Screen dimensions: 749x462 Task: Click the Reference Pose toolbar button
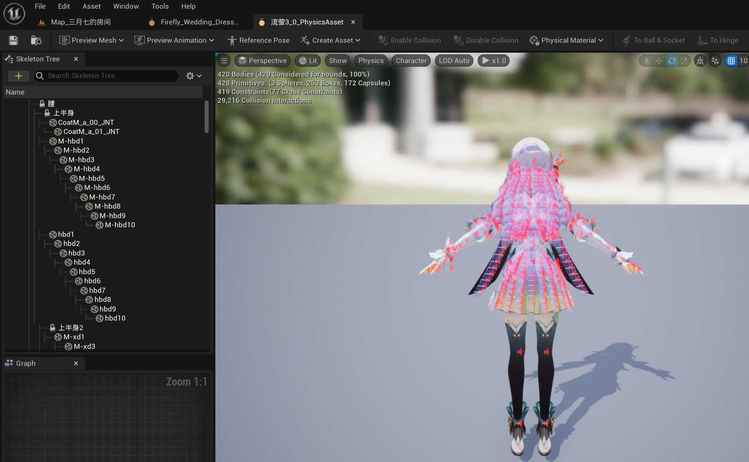click(x=259, y=40)
